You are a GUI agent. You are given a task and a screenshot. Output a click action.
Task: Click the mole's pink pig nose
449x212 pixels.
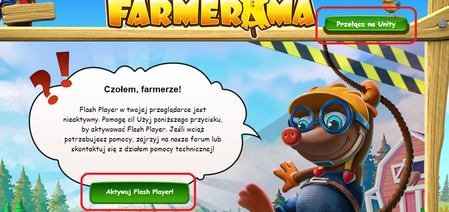coord(292,136)
